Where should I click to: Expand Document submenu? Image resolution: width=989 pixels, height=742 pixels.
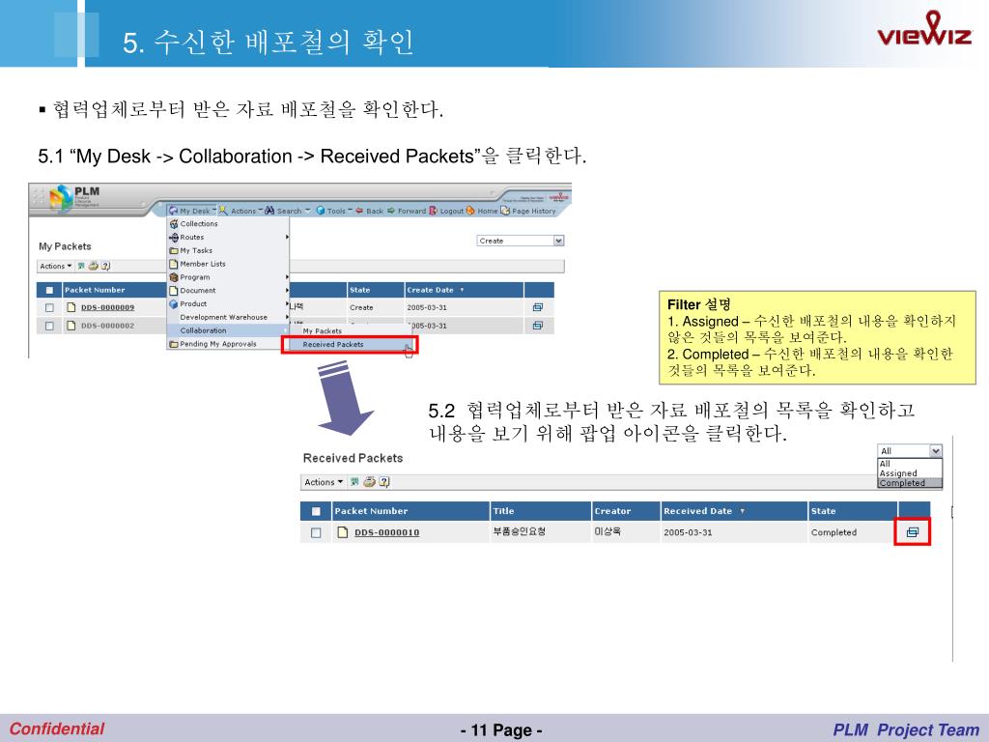tap(228, 290)
